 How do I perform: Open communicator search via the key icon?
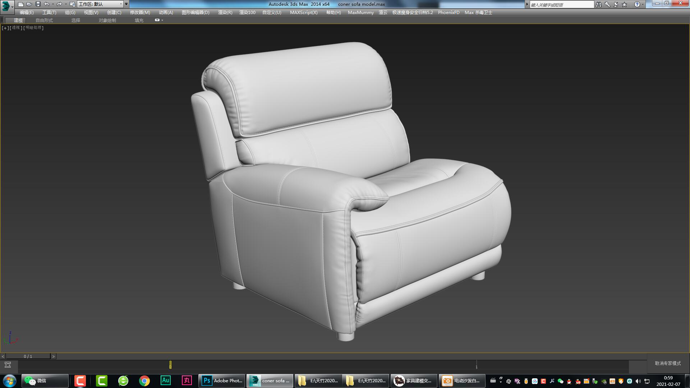click(x=607, y=4)
